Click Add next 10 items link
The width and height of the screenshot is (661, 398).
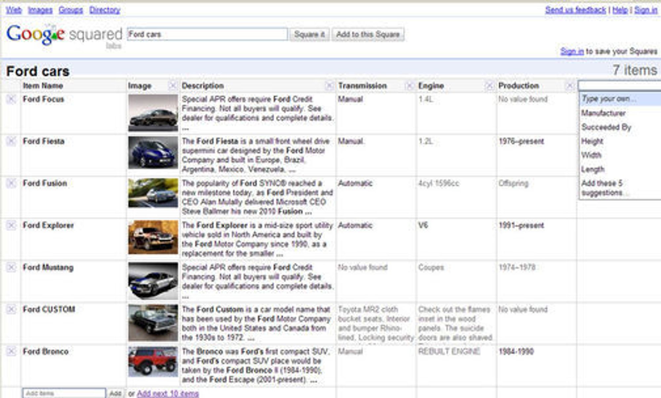click(168, 393)
